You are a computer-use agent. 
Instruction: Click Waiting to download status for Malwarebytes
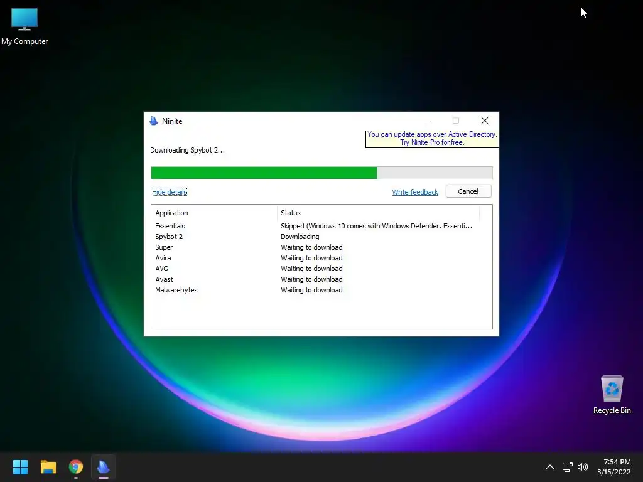tap(311, 290)
